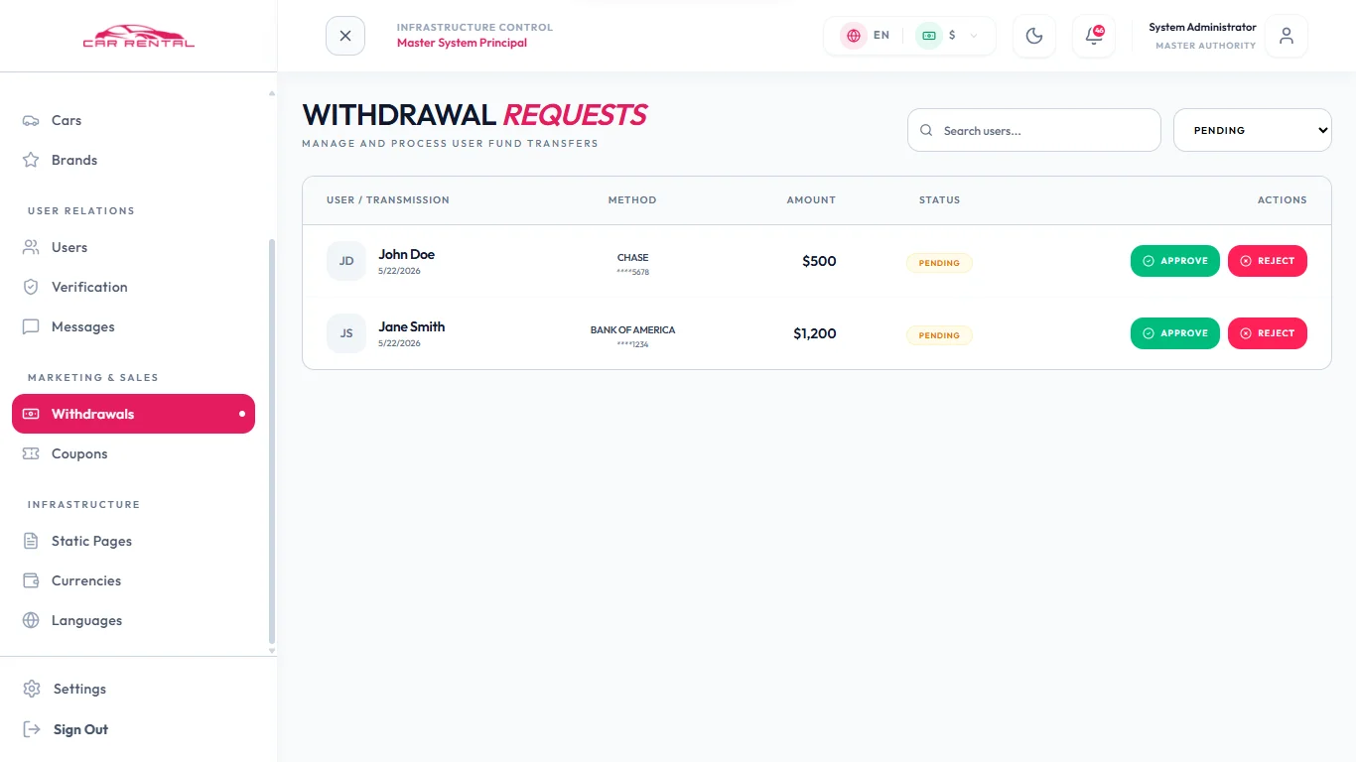Open the Languages globe icon

[x=31, y=620]
